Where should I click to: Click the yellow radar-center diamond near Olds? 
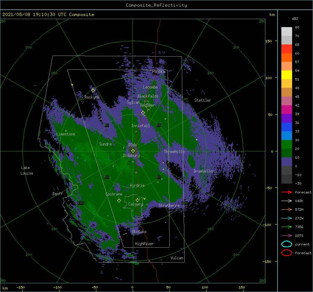pos(133,151)
